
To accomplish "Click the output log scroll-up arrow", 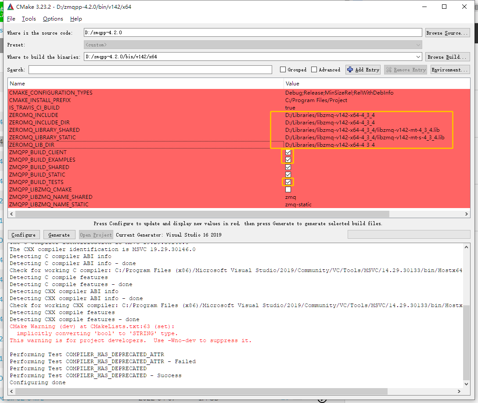I will 466,247.
